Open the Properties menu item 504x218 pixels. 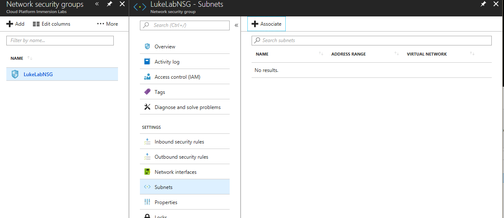click(185, 202)
